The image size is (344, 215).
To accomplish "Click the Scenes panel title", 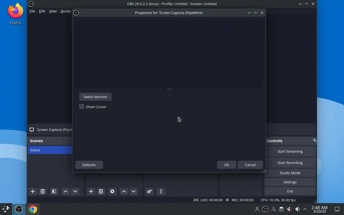I will [x=37, y=141].
